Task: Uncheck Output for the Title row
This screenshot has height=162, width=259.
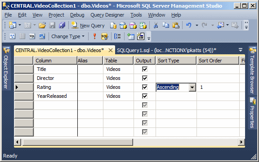Action: pyautogui.click(x=145, y=69)
